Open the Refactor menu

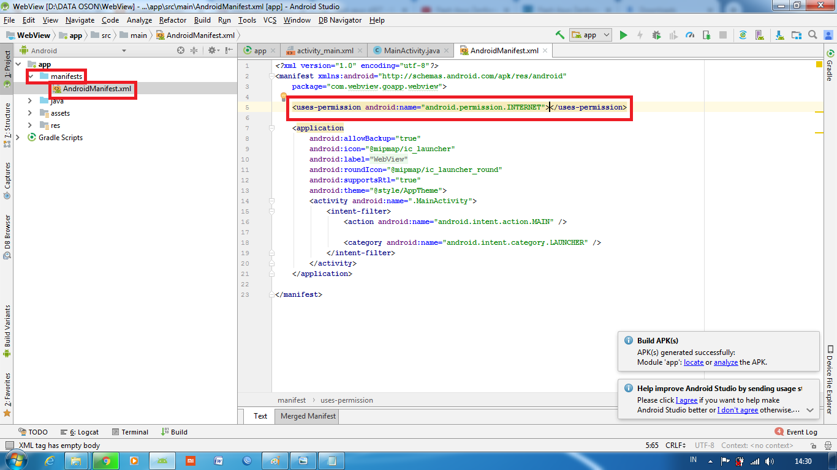[x=173, y=20]
